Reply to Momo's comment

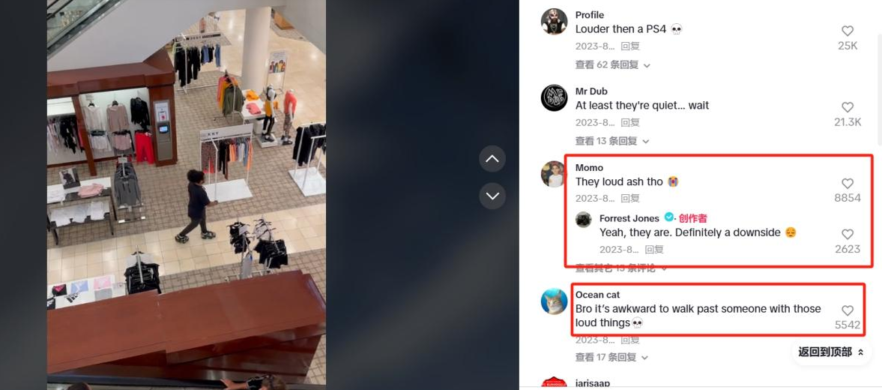630,198
